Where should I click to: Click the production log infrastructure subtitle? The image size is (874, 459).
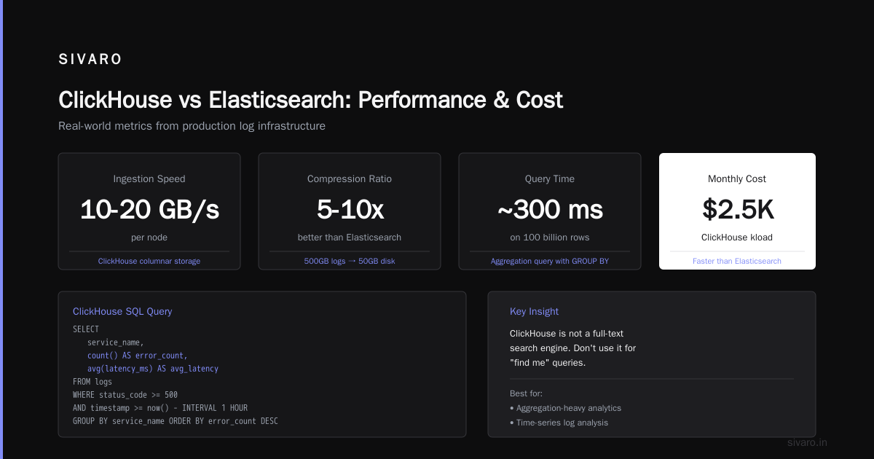point(192,126)
